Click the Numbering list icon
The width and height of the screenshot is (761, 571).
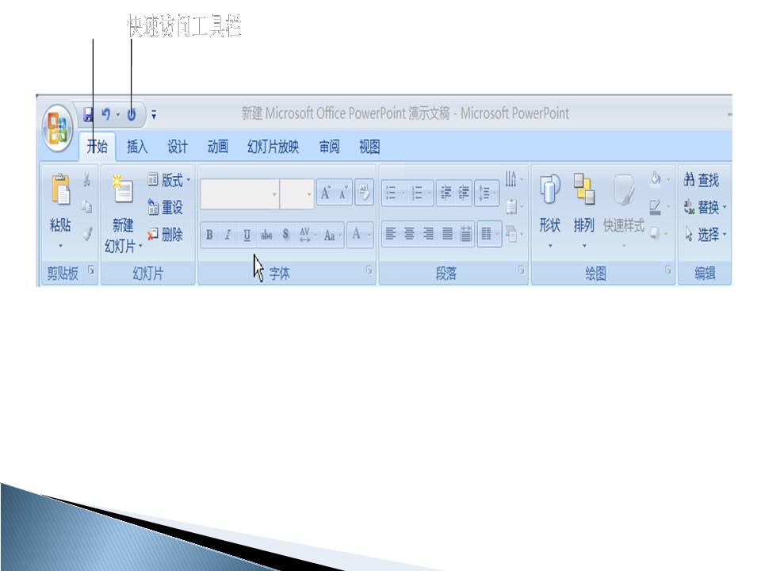coord(417,194)
